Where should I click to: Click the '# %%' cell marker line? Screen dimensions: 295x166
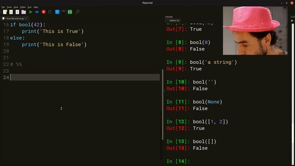point(16,64)
